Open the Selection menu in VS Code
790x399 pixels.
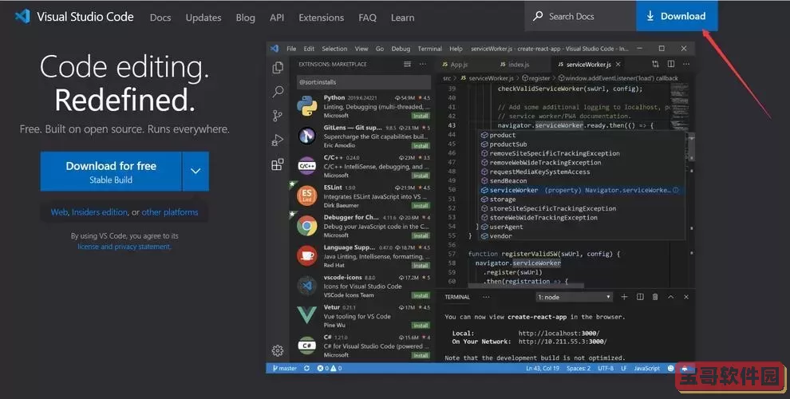pyautogui.click(x=334, y=49)
